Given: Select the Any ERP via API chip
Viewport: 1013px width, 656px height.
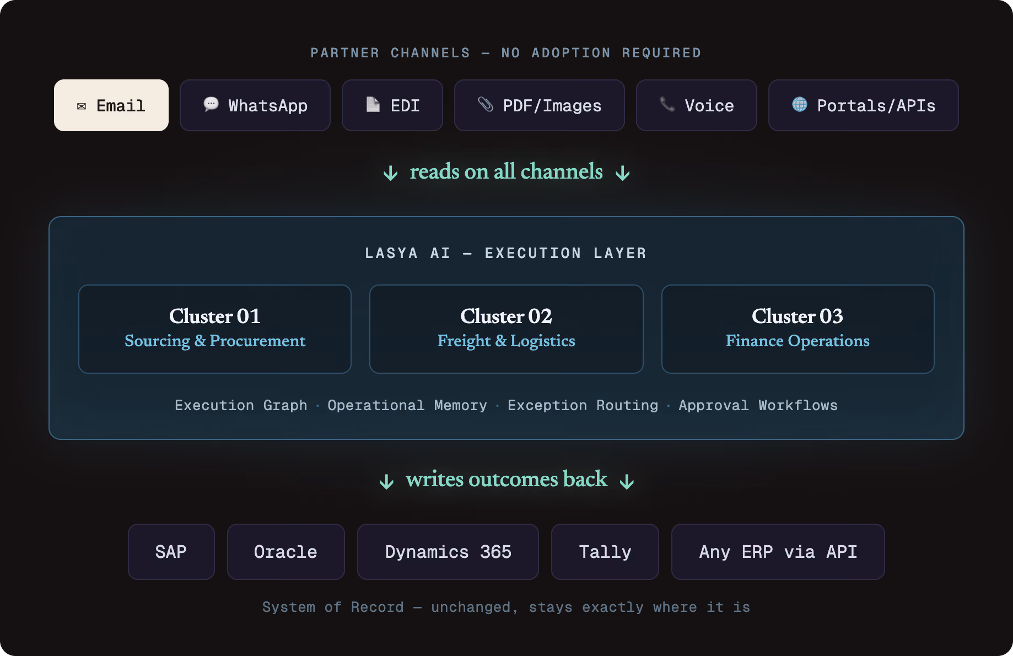Looking at the screenshot, I should tap(778, 552).
